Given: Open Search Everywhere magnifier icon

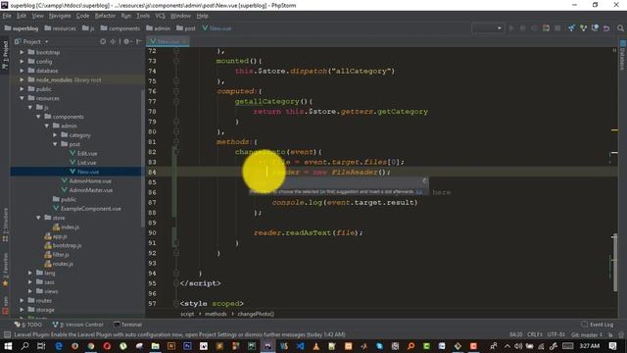Looking at the screenshot, I should click(620, 28).
